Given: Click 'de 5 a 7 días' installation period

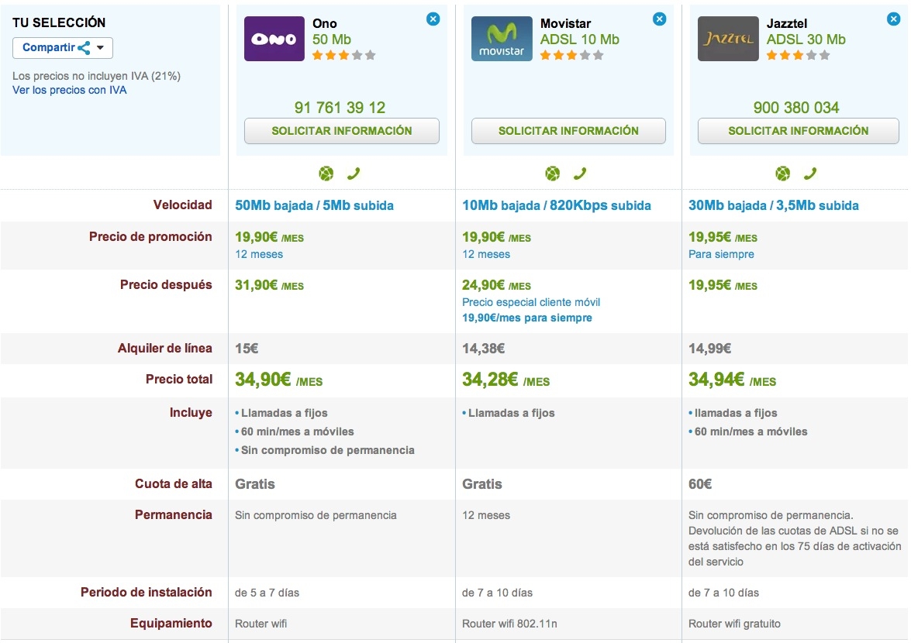Looking at the screenshot, I should pyautogui.click(x=267, y=593).
